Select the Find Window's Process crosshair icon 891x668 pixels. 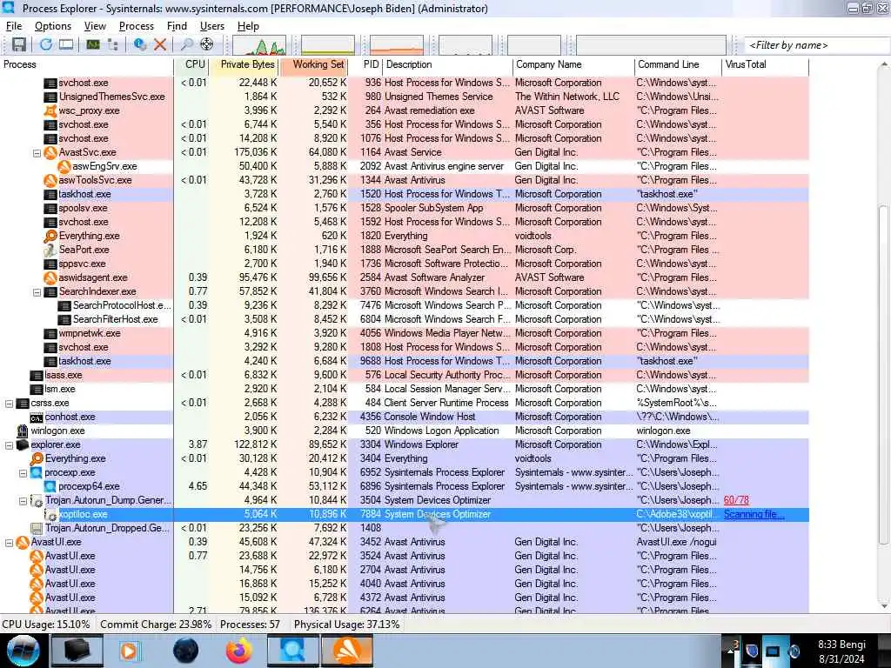[207, 44]
